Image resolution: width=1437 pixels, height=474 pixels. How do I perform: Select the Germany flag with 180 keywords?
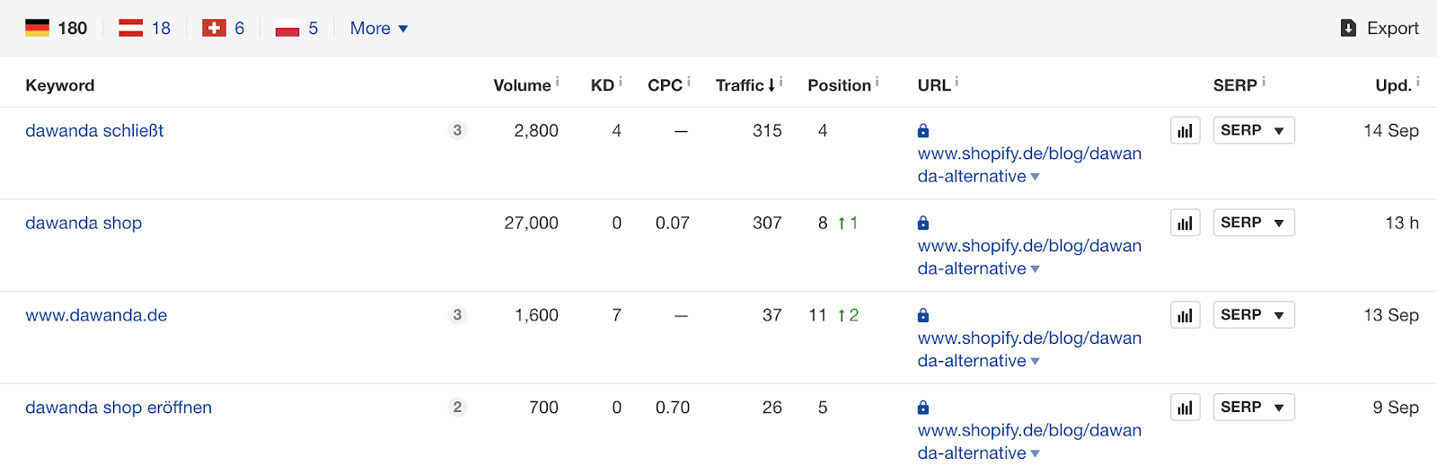click(56, 28)
